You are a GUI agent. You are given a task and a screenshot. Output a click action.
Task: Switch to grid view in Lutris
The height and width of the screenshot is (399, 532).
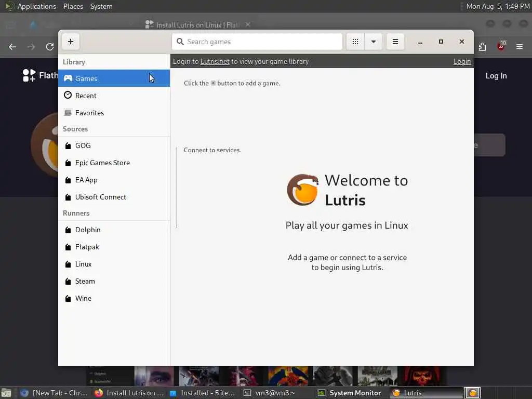(355, 42)
